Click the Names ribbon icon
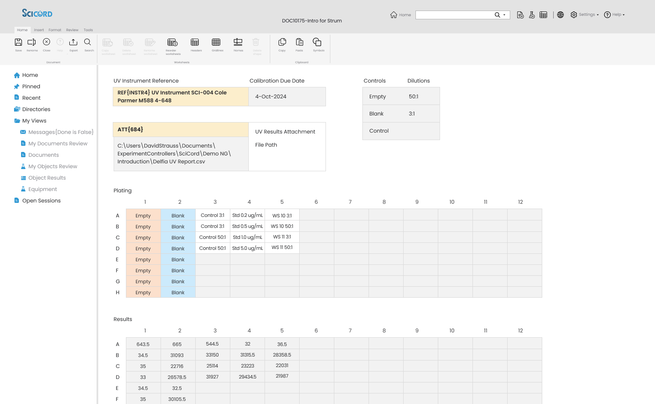 pyautogui.click(x=238, y=42)
